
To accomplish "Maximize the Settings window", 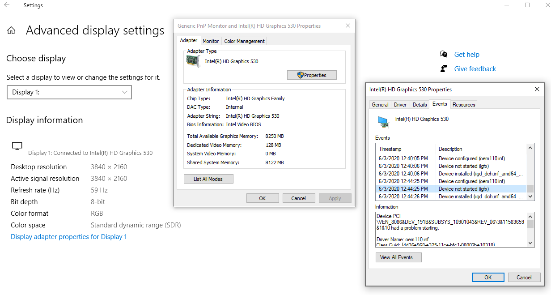I will pos(527,5).
